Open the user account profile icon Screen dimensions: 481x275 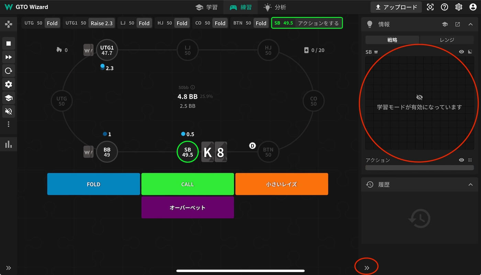coord(473,7)
